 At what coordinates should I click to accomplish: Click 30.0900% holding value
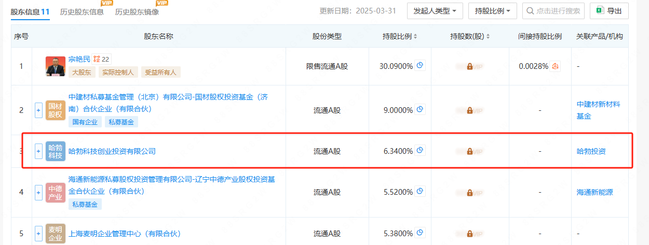(x=396, y=66)
